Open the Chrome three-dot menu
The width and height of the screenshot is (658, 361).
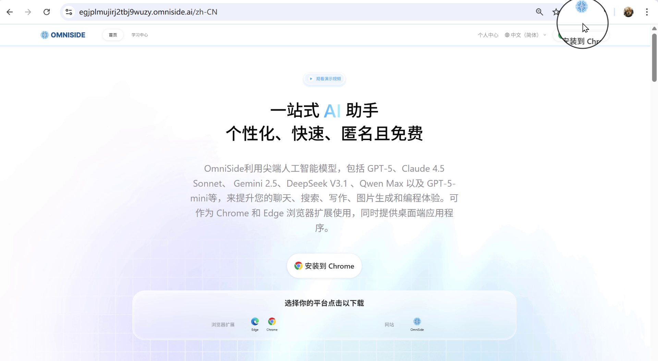pos(647,12)
